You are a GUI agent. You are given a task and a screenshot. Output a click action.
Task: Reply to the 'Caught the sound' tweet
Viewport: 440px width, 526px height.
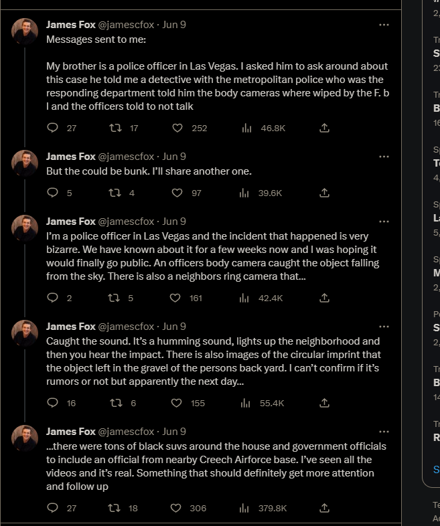[x=54, y=403]
